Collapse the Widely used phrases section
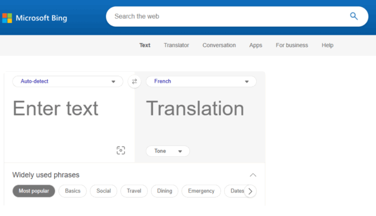This screenshot has height=216, width=376. pos(253,175)
